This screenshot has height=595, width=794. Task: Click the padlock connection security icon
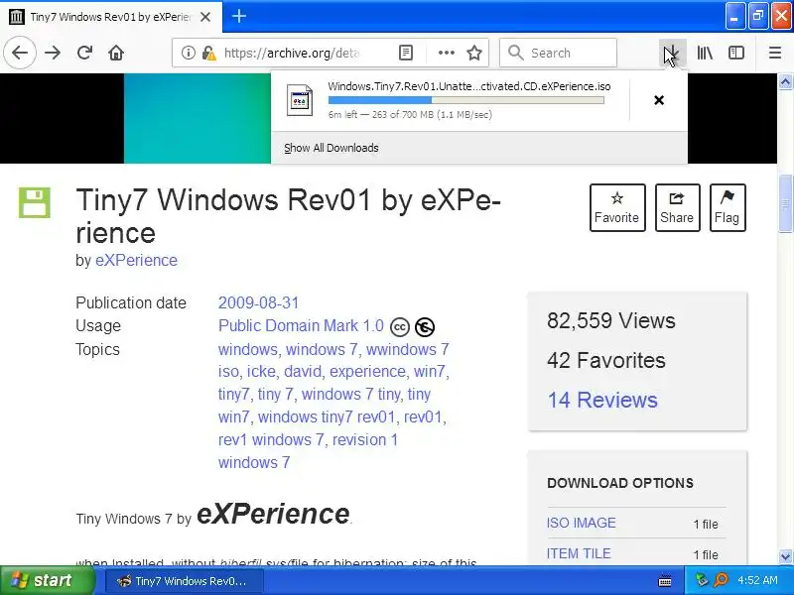[208, 53]
